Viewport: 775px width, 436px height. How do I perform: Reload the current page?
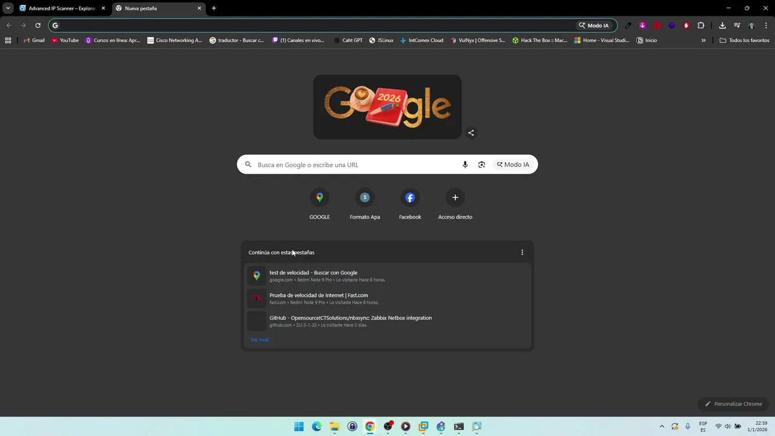point(38,25)
